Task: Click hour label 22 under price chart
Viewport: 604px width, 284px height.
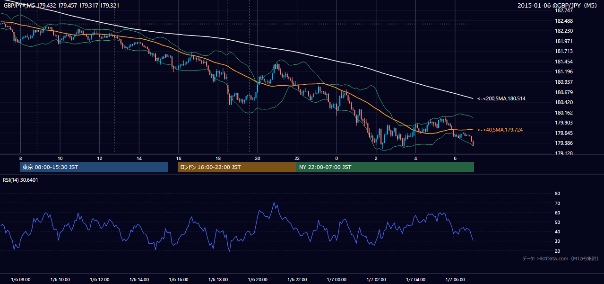Action: 297,158
